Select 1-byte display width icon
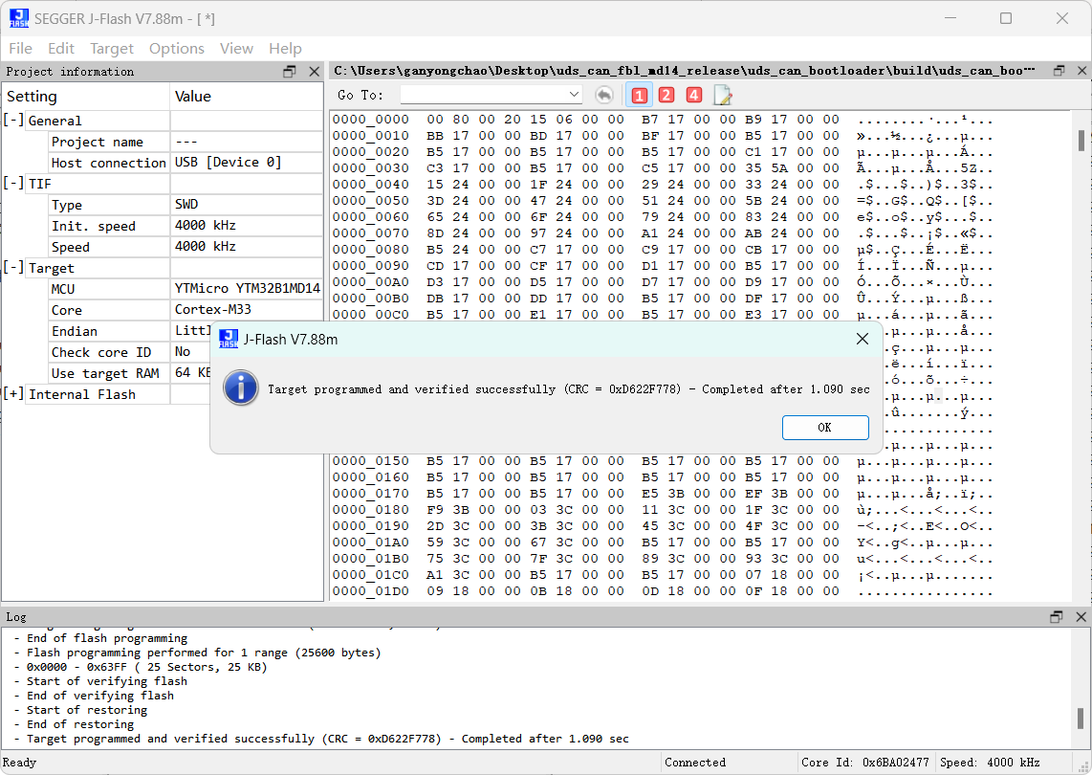The height and width of the screenshot is (775, 1092). point(640,95)
